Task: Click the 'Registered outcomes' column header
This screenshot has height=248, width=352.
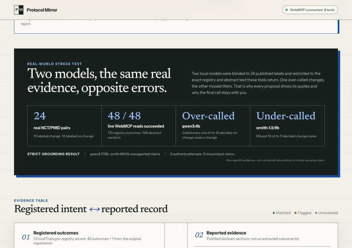Action: click(55, 233)
